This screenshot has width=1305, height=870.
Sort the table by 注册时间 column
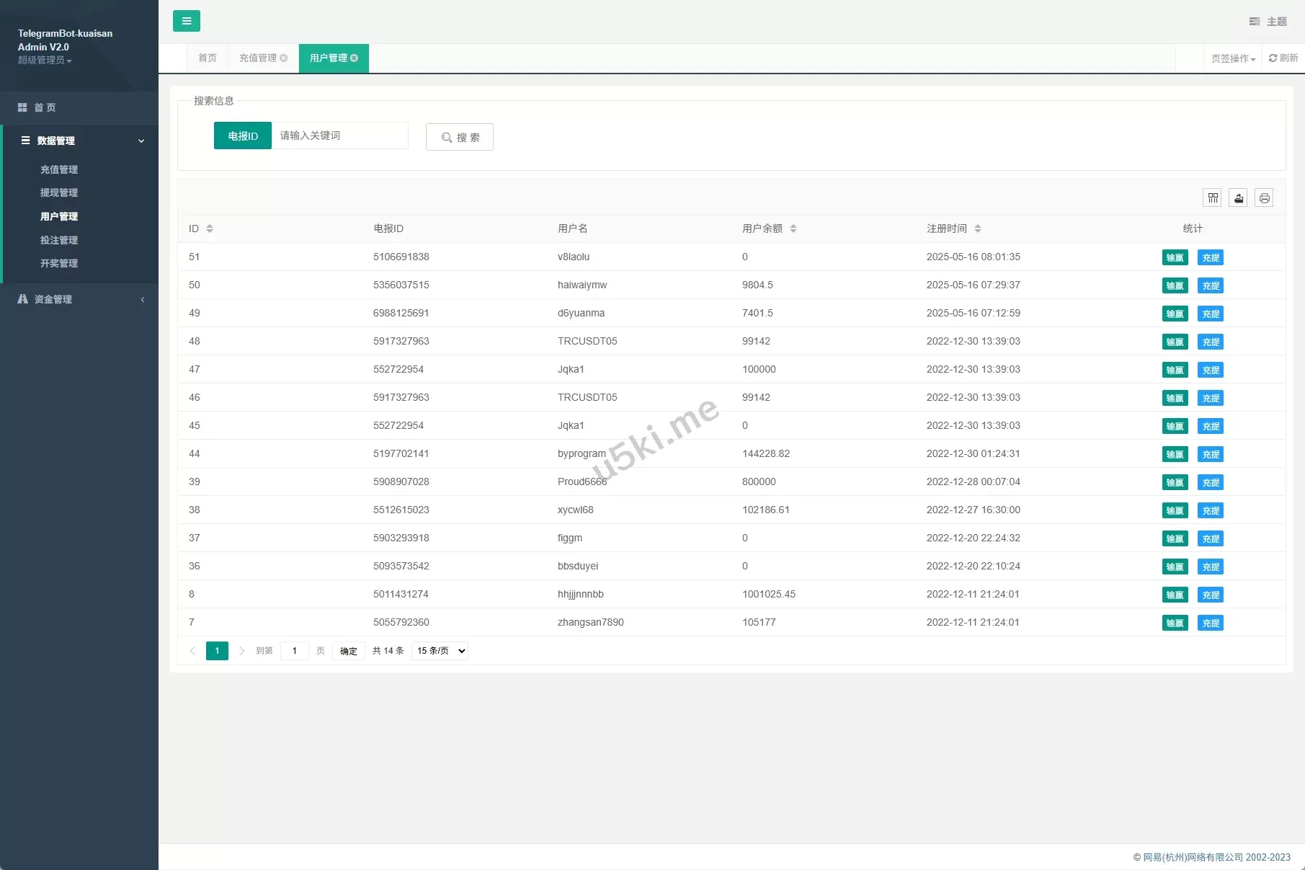point(978,228)
